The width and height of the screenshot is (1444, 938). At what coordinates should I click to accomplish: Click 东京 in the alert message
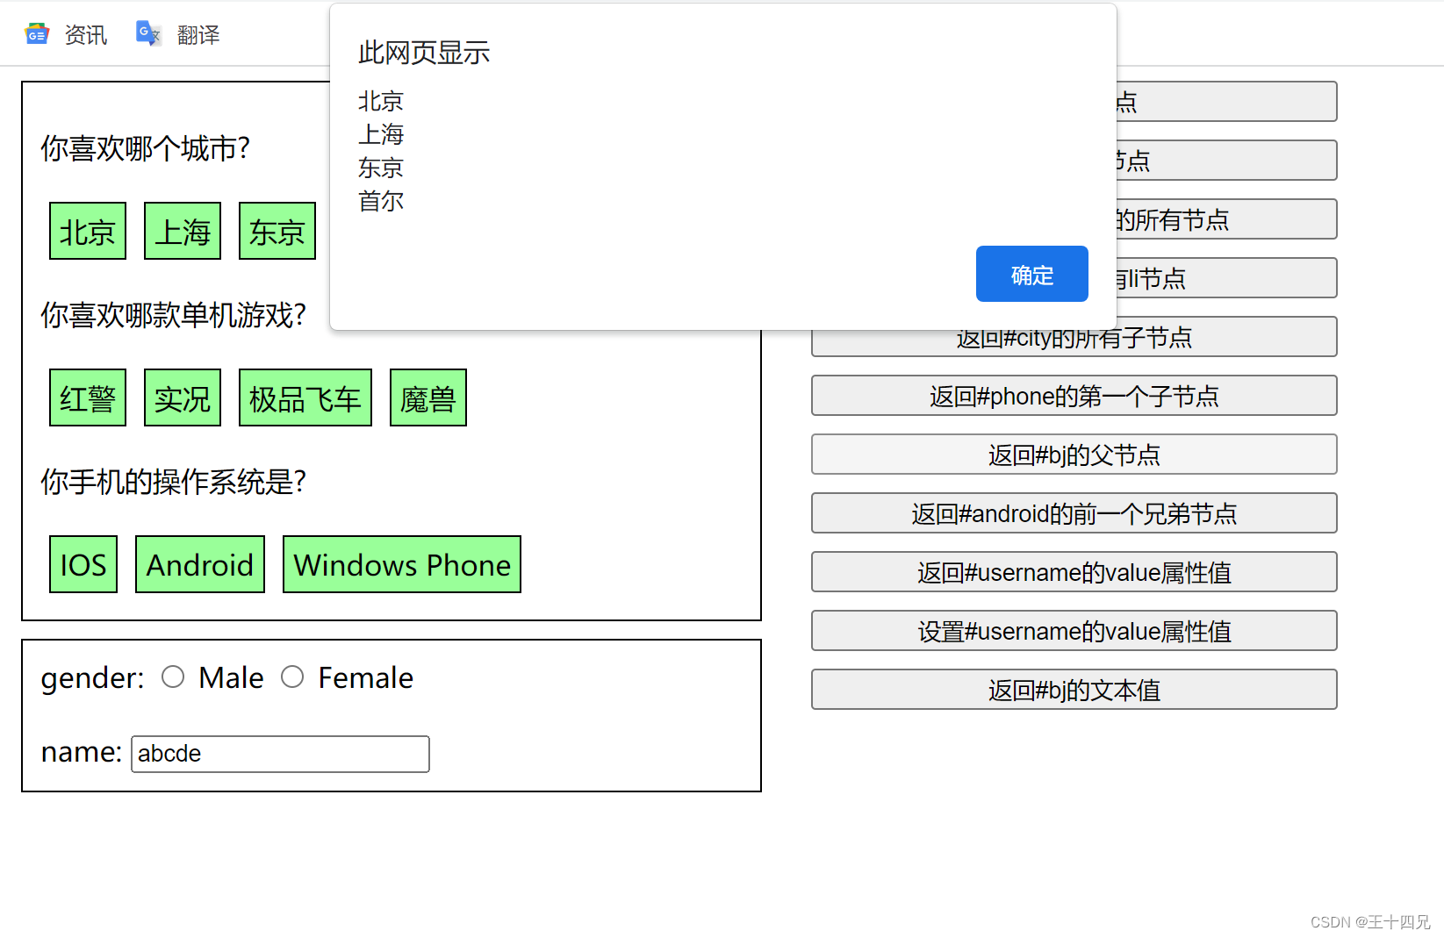(381, 168)
